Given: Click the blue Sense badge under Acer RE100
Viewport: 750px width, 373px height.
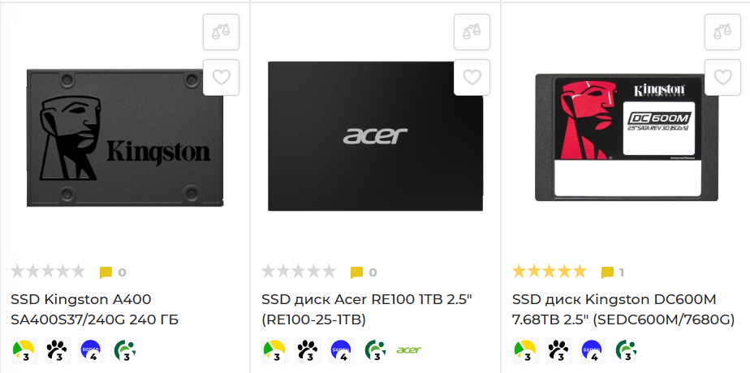Looking at the screenshot, I should [342, 350].
